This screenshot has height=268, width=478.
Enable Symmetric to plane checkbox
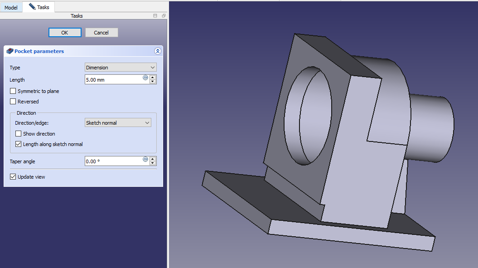tap(13, 91)
